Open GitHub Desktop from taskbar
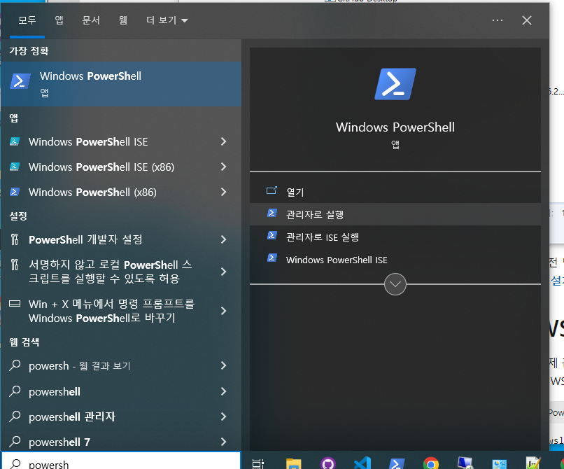Image resolution: width=564 pixels, height=469 pixels. point(327,463)
